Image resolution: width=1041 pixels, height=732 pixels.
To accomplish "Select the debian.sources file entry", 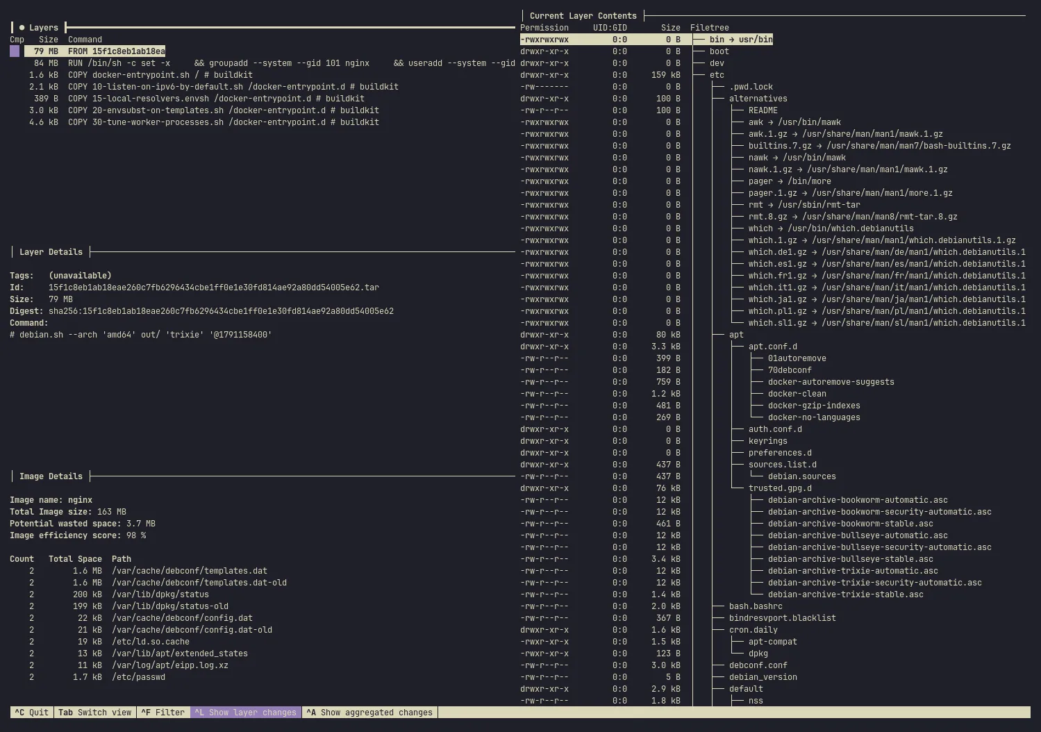I will pos(802,476).
